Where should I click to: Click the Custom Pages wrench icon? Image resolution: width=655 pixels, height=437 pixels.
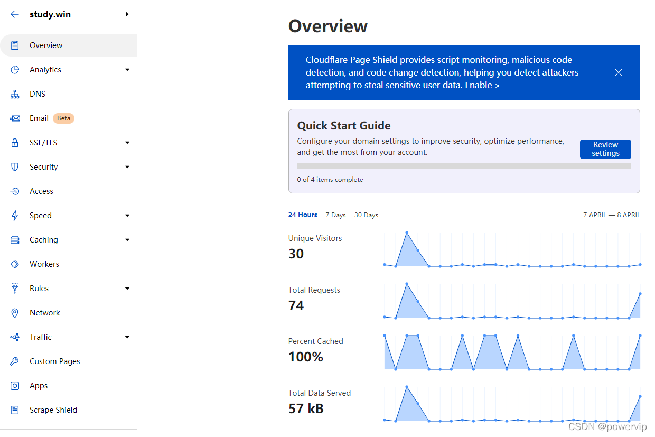tap(15, 361)
